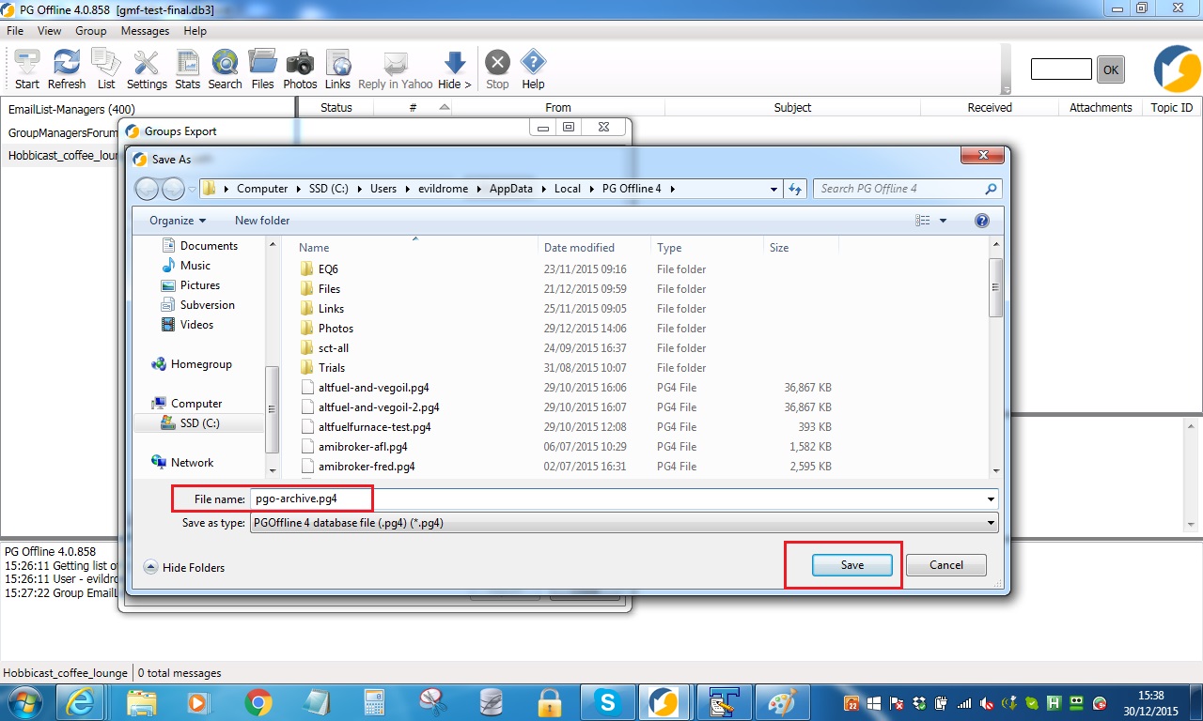Click the refresh icon beside the address bar

tap(795, 189)
